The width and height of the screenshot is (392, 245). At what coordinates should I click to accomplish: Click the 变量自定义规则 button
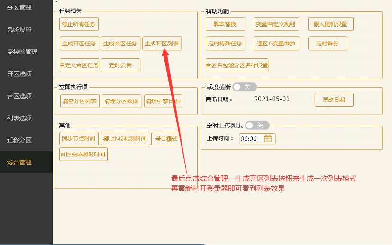tap(275, 24)
